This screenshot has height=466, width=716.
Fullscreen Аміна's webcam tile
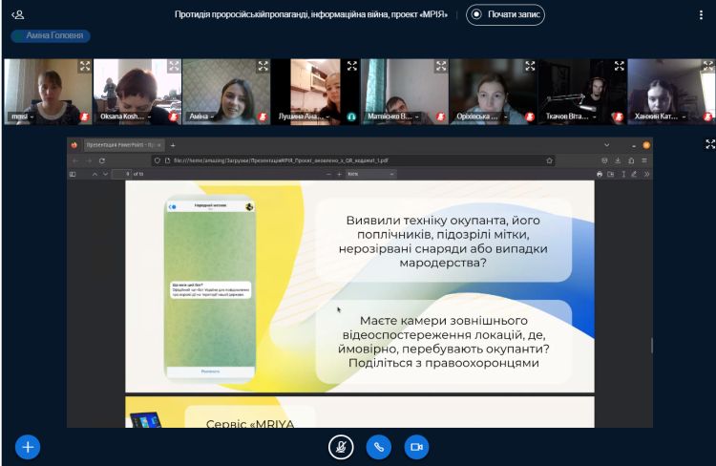(263, 66)
